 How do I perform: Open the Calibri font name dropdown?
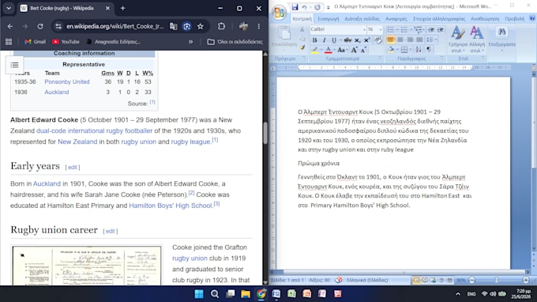tap(364, 30)
